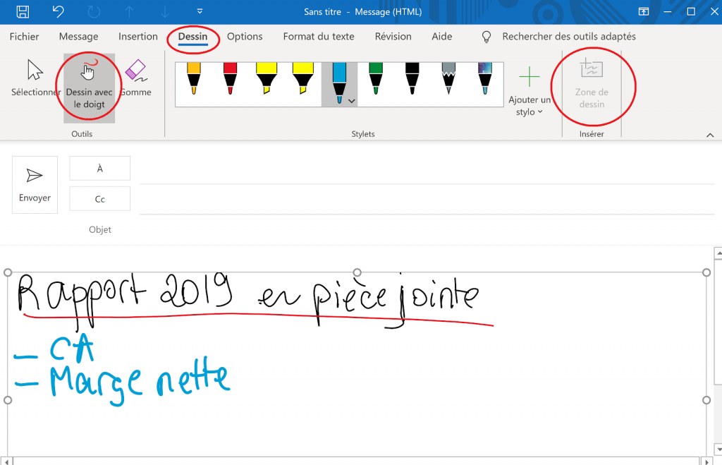Open the Cc recipients picker

(x=100, y=198)
